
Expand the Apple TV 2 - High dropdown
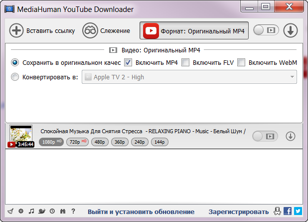click(x=189, y=77)
